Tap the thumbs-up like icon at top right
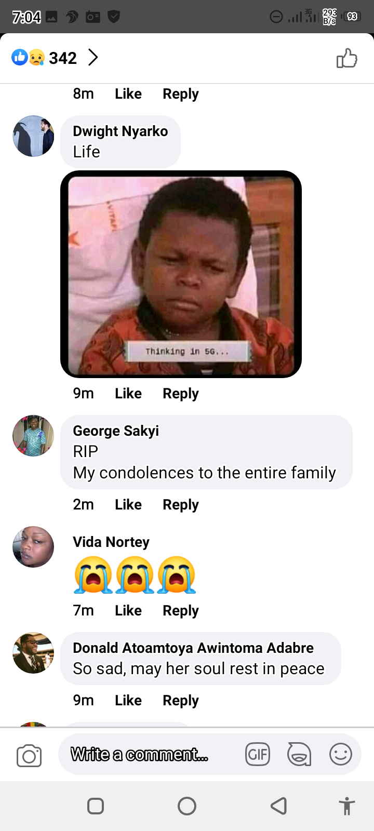Screen dimensions: 374x831 pyautogui.click(x=347, y=58)
